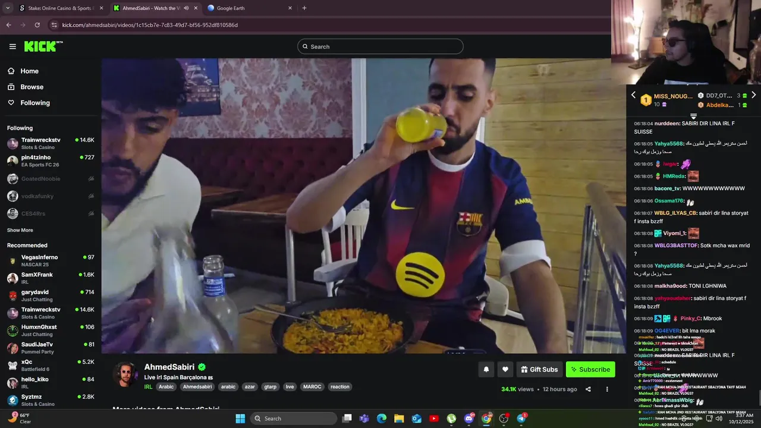Open GoatedNoobie offline channel
The image size is (761, 428).
point(51,179)
